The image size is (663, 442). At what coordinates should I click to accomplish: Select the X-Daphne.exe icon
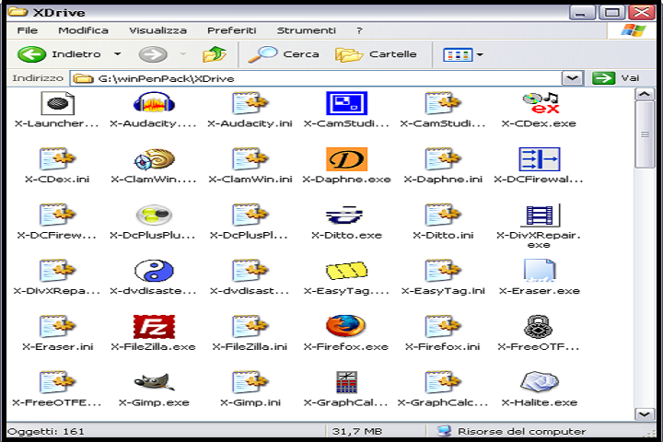pos(345,159)
